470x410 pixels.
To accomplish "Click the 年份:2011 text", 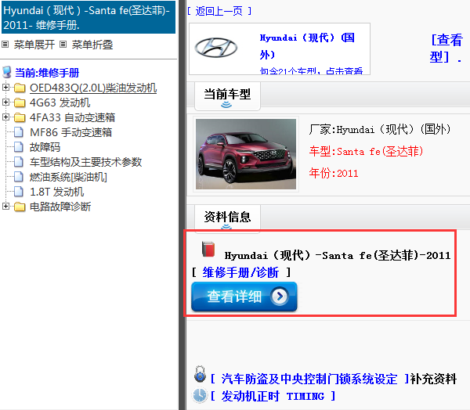I will pyautogui.click(x=334, y=173).
